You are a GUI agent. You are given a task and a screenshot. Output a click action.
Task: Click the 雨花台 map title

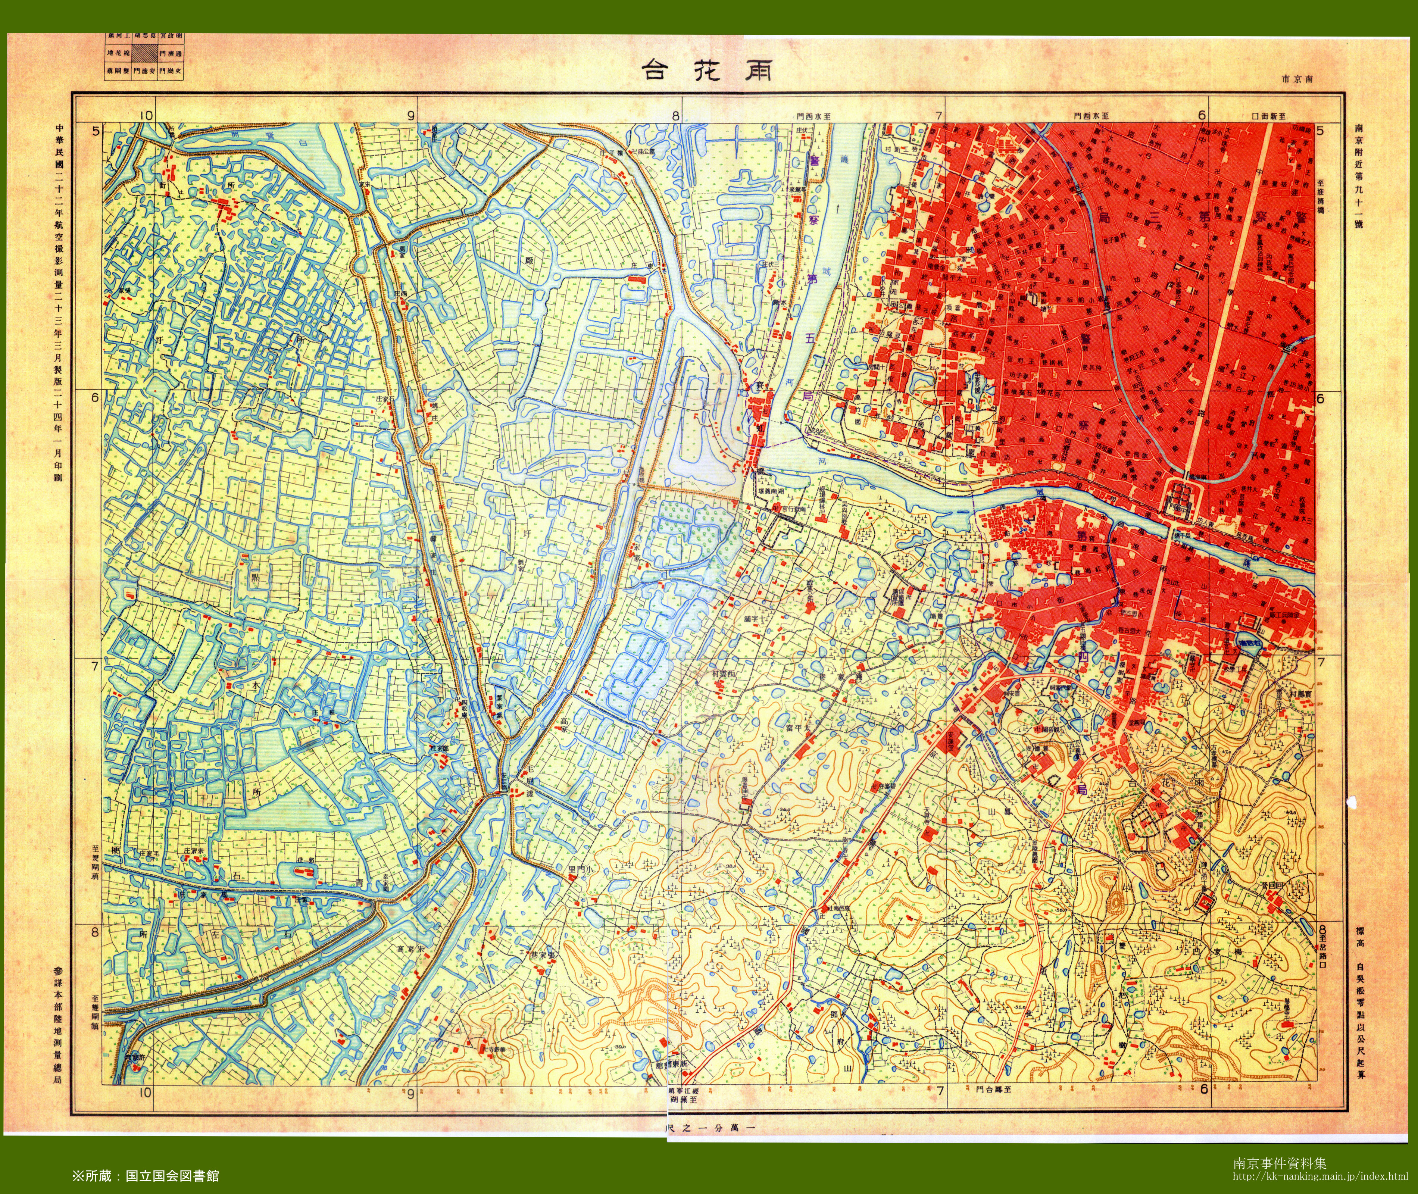[x=708, y=71]
